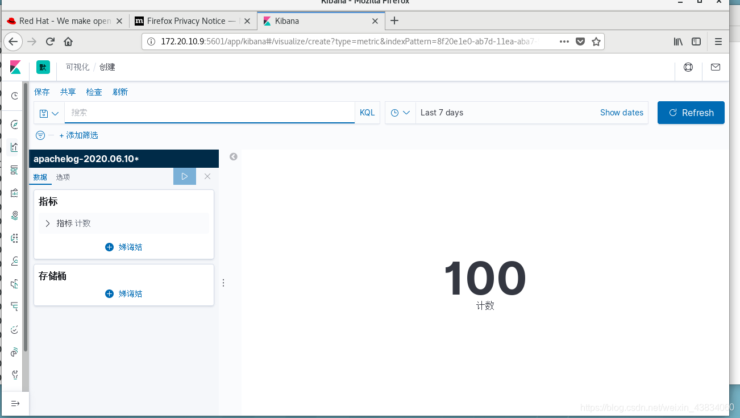The height and width of the screenshot is (418, 740).
Task: Open Logs icon in sidebar
Action: (x=15, y=284)
